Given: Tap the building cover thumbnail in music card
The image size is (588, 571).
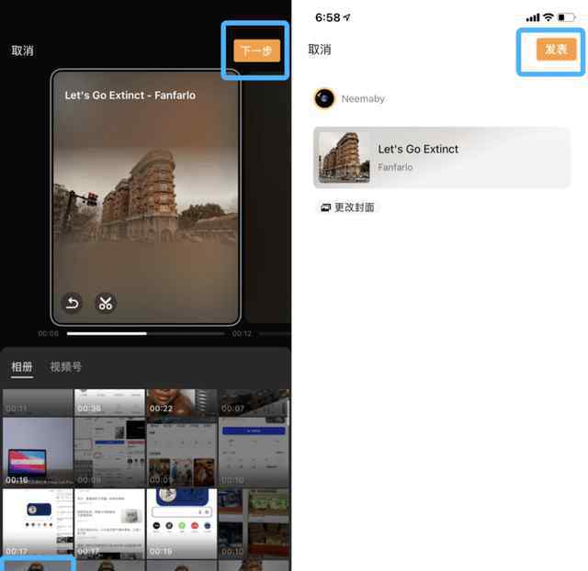Looking at the screenshot, I should (x=345, y=157).
